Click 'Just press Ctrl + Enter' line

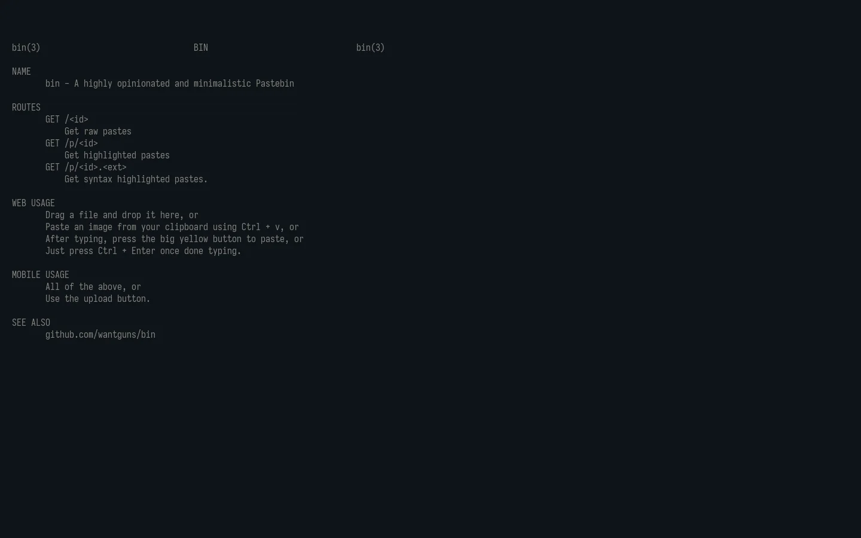point(143,251)
